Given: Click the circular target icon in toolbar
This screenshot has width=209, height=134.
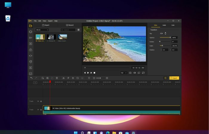Looking at the screenshot, I should (x=73, y=78).
